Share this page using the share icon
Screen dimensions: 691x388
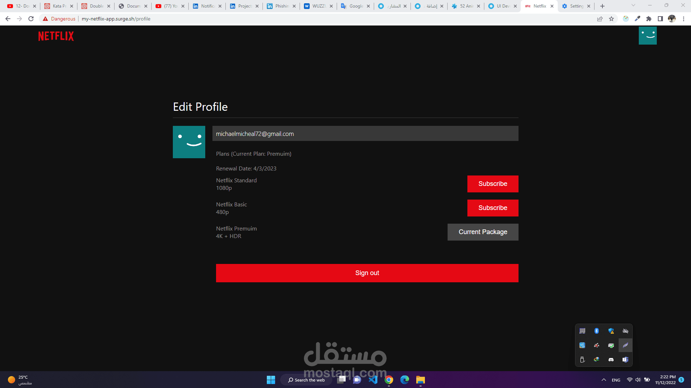600,19
